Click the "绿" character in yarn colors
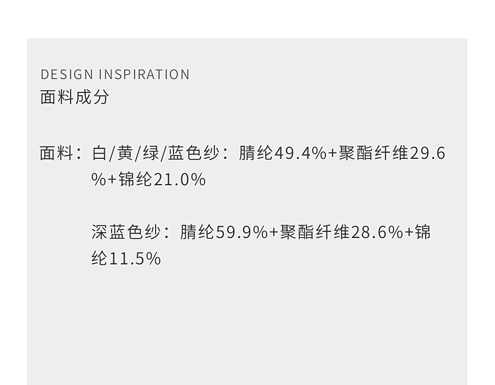 point(150,154)
